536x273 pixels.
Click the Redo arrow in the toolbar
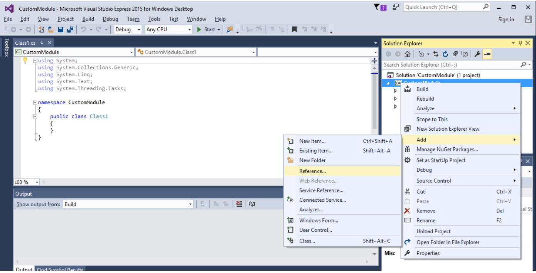tap(99, 29)
